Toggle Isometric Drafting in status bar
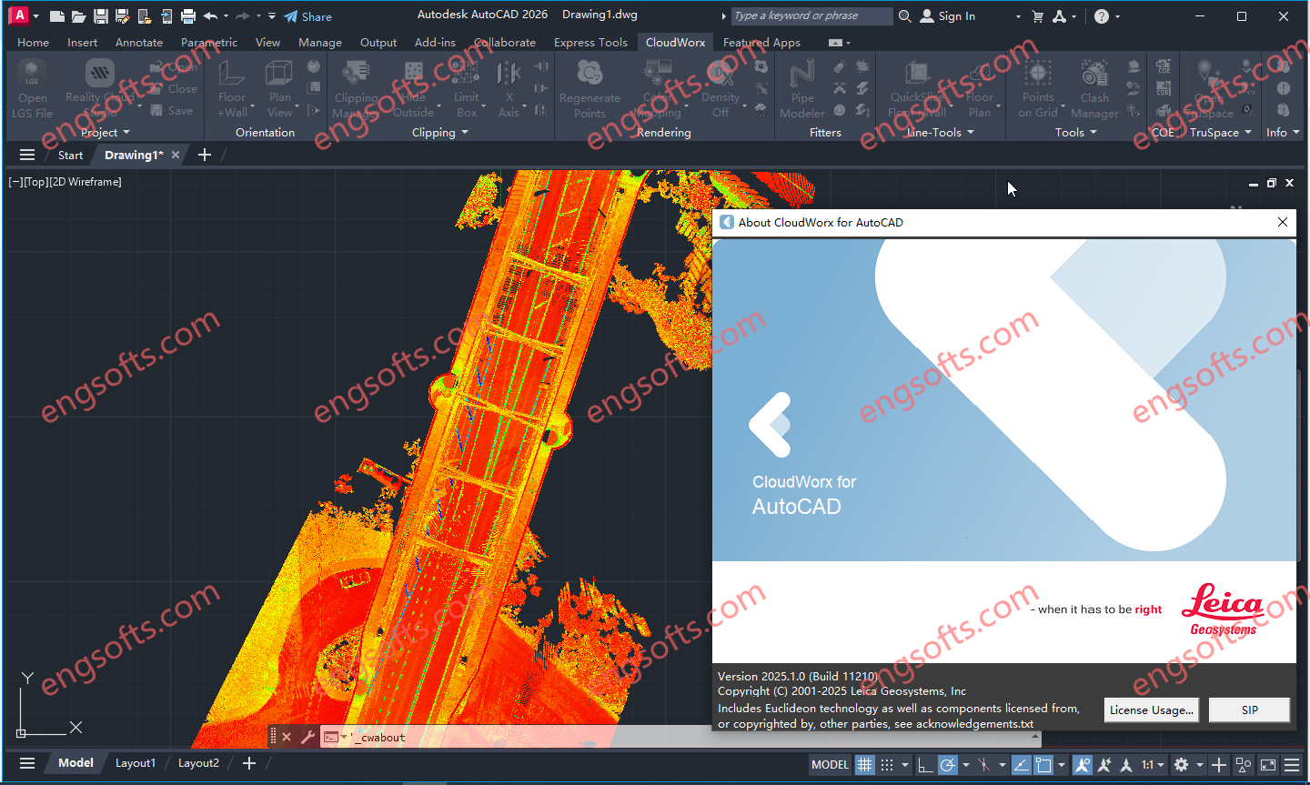This screenshot has width=1310, height=785. pyautogui.click(x=983, y=765)
